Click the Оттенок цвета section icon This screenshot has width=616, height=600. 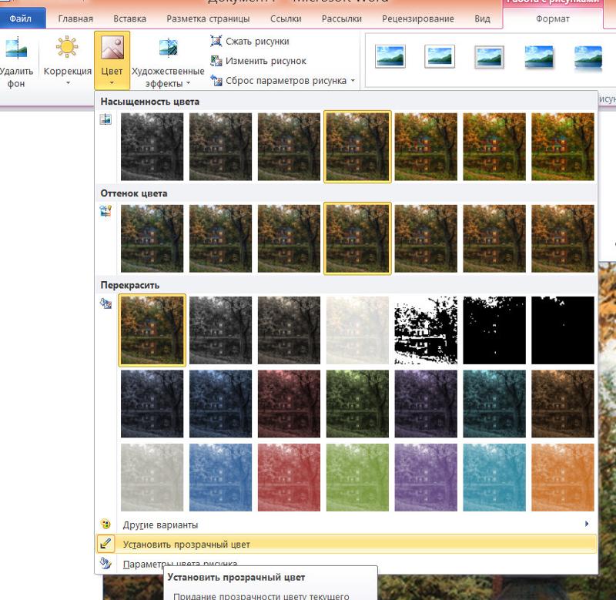pyautogui.click(x=105, y=211)
